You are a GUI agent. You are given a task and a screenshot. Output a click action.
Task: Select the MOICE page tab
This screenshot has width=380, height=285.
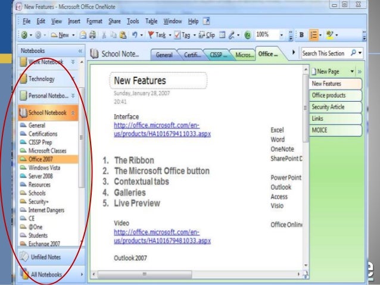click(x=335, y=130)
